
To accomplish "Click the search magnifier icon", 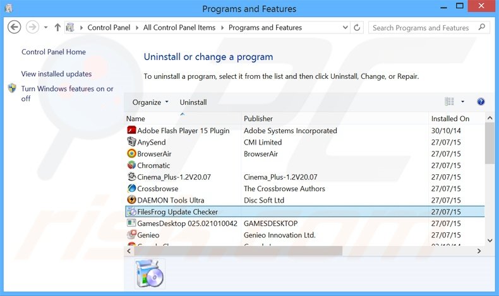I will pyautogui.click(x=482, y=27).
